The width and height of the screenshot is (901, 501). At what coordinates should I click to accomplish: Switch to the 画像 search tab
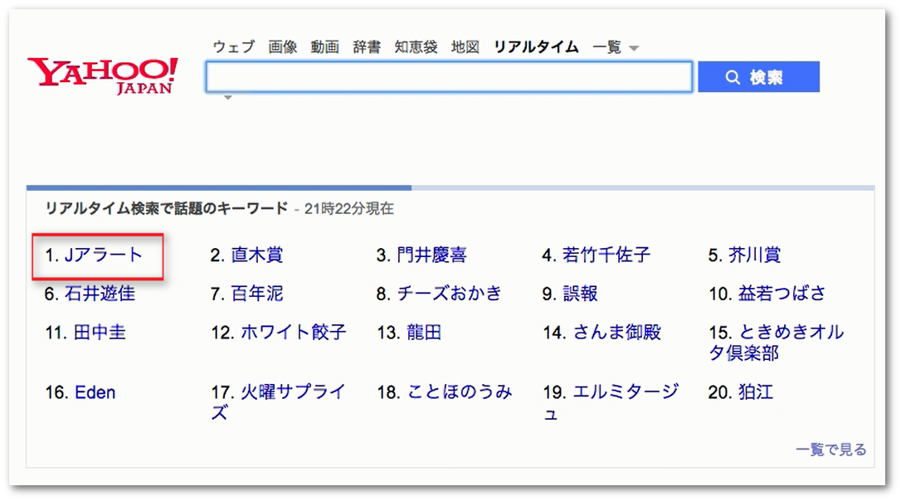(x=283, y=47)
